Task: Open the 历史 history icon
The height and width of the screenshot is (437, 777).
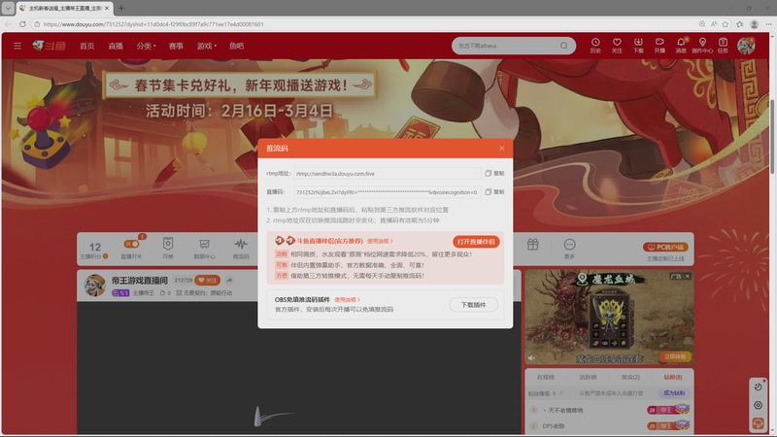Action: tap(595, 46)
